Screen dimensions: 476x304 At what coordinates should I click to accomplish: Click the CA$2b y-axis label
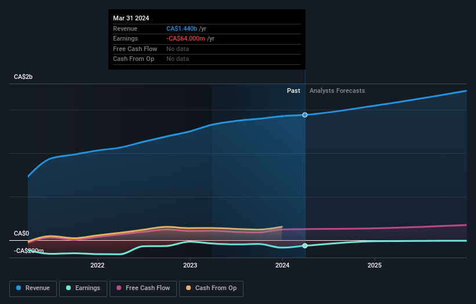tap(23, 77)
